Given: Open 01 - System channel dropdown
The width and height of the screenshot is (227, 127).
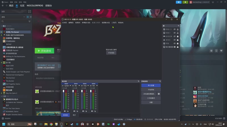Looking at the screenshot, I should [x=70, y=86].
